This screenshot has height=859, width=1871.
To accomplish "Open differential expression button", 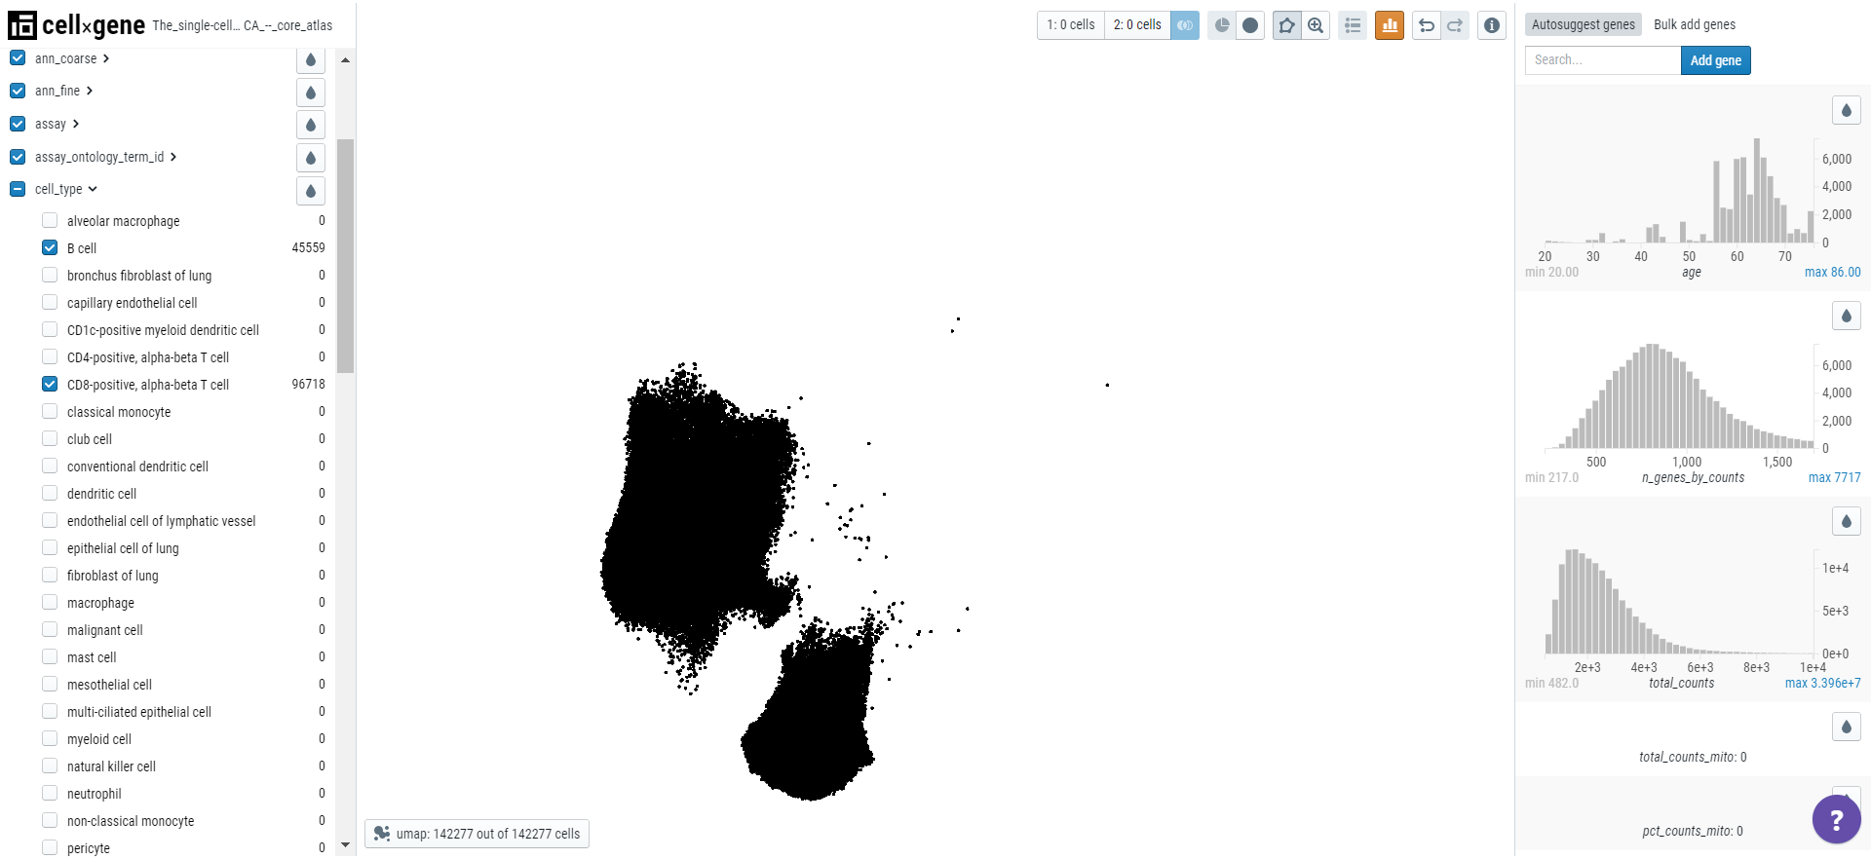I will pyautogui.click(x=1185, y=25).
